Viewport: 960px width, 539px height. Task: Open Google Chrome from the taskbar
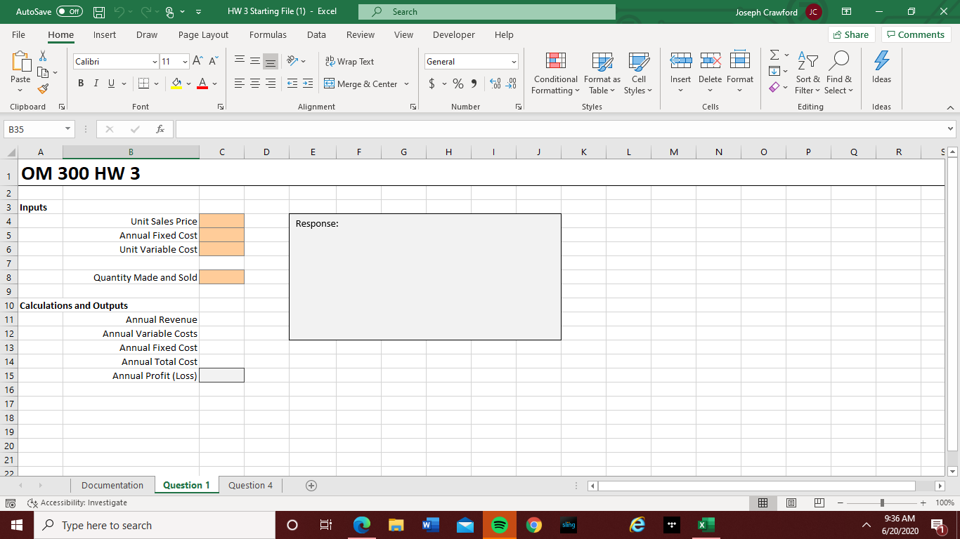[x=534, y=525]
